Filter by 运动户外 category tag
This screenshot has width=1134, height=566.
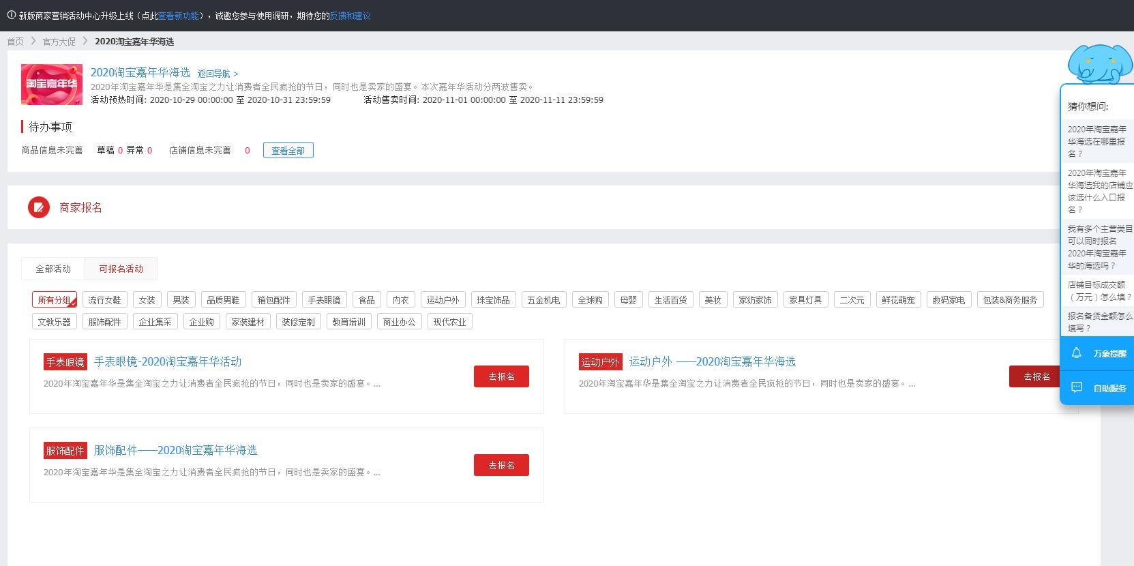click(x=443, y=300)
